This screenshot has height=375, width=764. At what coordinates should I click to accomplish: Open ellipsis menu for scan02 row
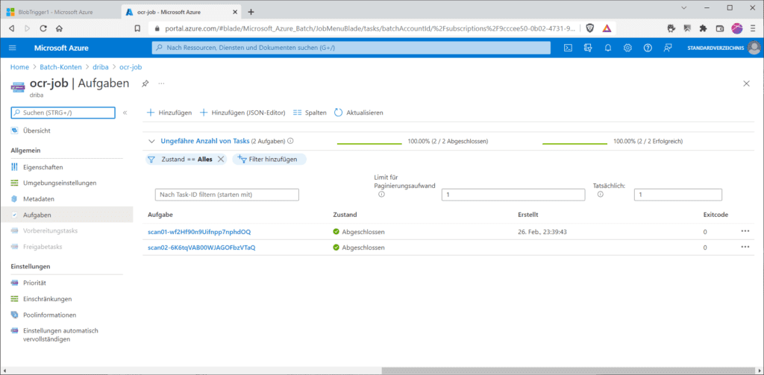point(745,247)
